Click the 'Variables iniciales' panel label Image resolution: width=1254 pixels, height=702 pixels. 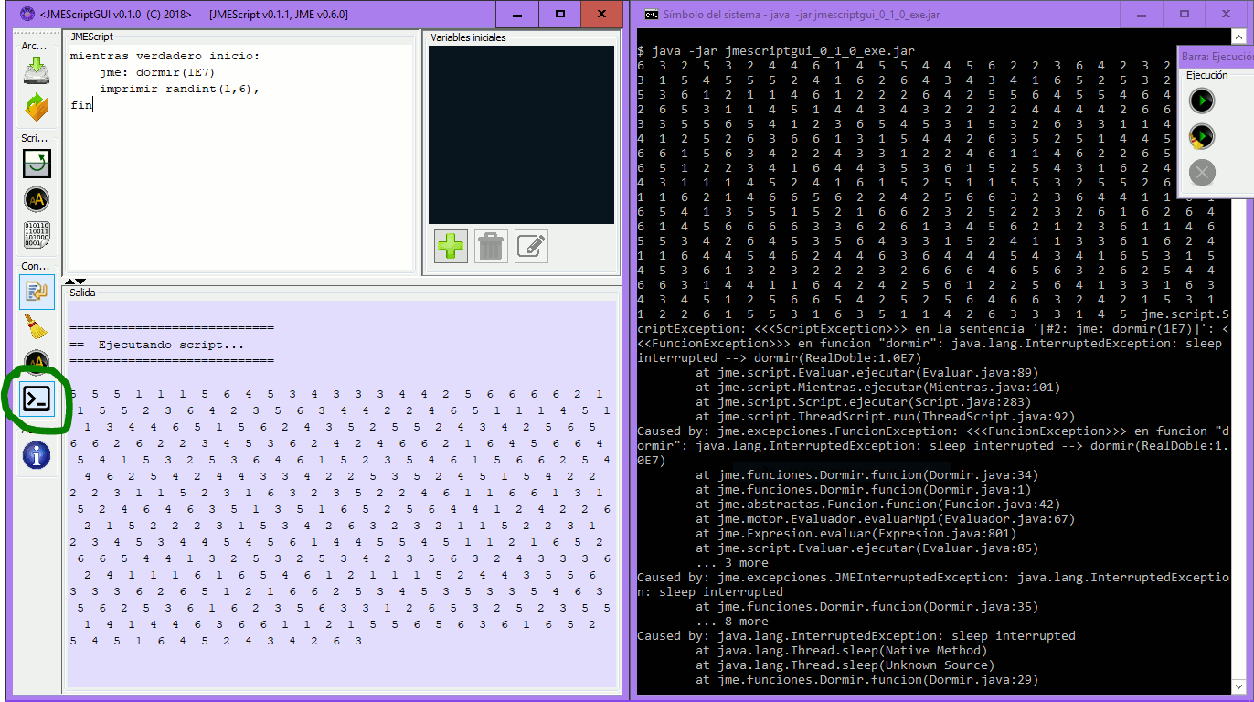pyautogui.click(x=468, y=37)
